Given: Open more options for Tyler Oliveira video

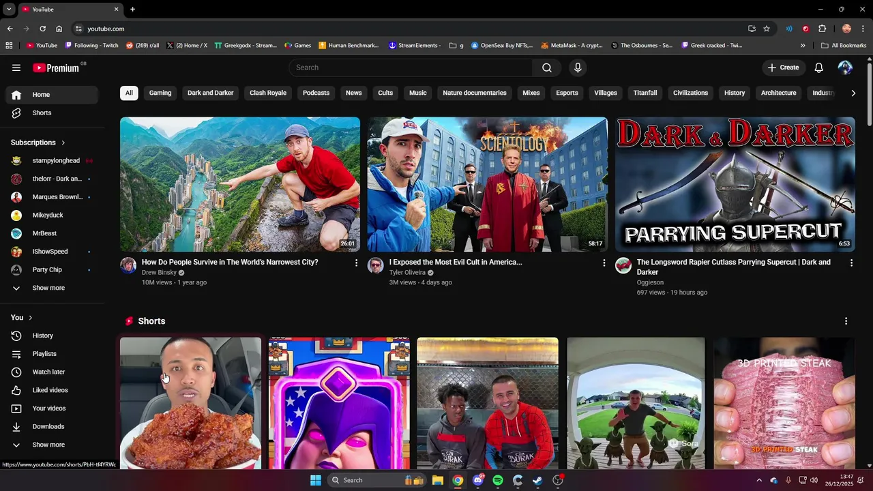Looking at the screenshot, I should click(x=604, y=263).
